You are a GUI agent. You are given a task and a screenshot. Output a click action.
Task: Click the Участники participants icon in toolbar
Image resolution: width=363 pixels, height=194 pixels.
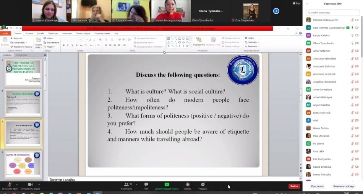126,185
